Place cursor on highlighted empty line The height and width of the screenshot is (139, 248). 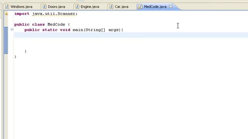(131, 35)
